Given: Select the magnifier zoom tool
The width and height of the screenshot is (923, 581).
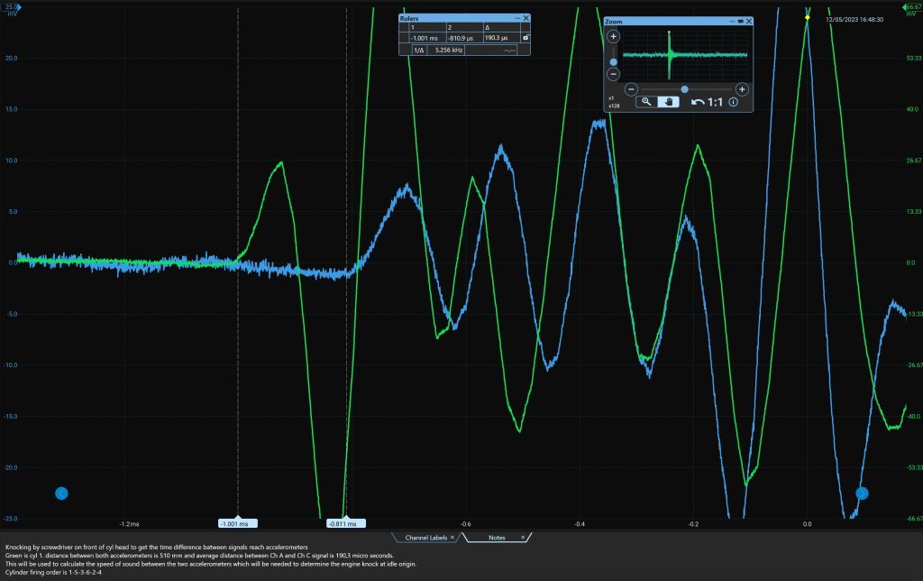Looking at the screenshot, I should coord(646,102).
